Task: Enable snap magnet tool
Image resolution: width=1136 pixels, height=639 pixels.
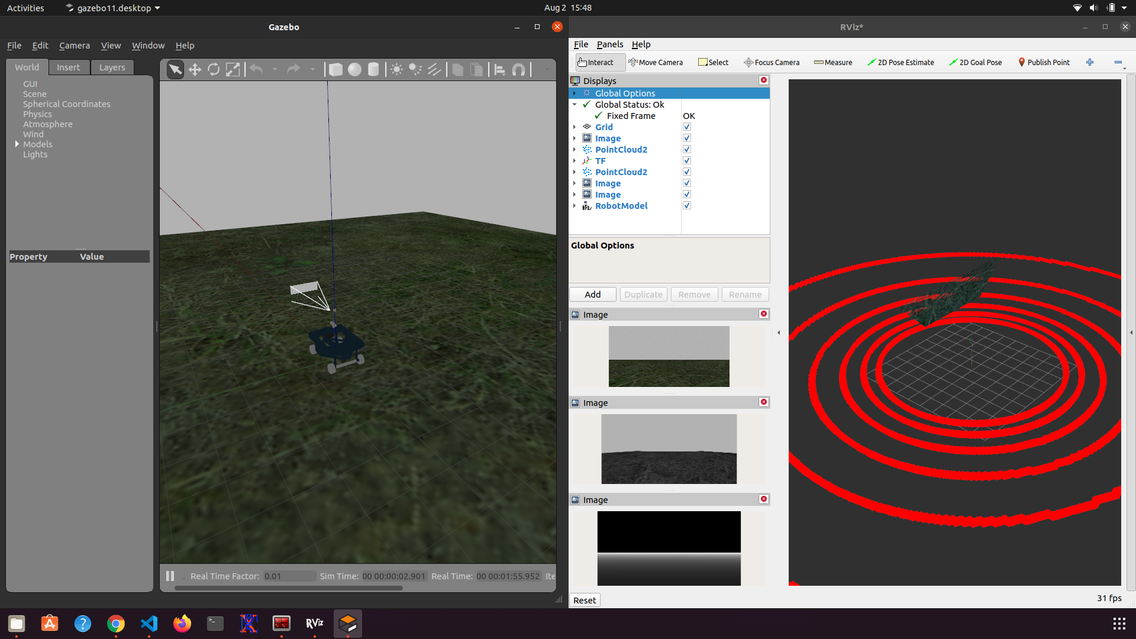Action: coord(519,70)
